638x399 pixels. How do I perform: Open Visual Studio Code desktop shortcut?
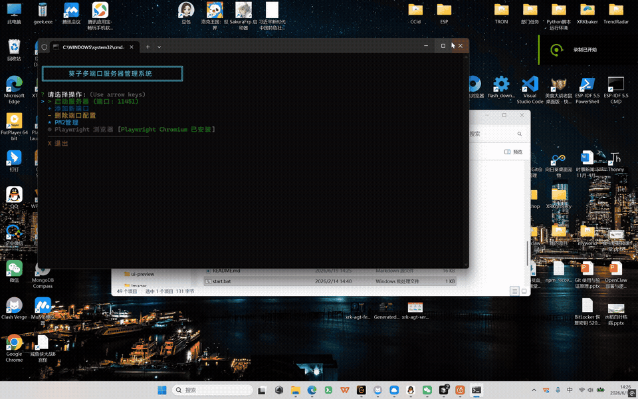tap(530, 90)
